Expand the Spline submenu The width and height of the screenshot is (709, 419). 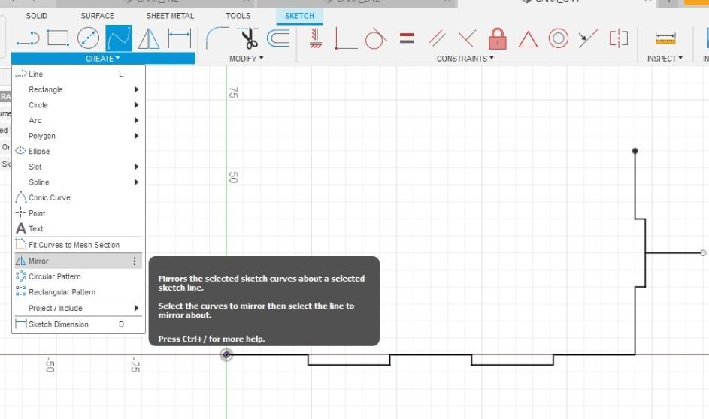click(x=77, y=182)
